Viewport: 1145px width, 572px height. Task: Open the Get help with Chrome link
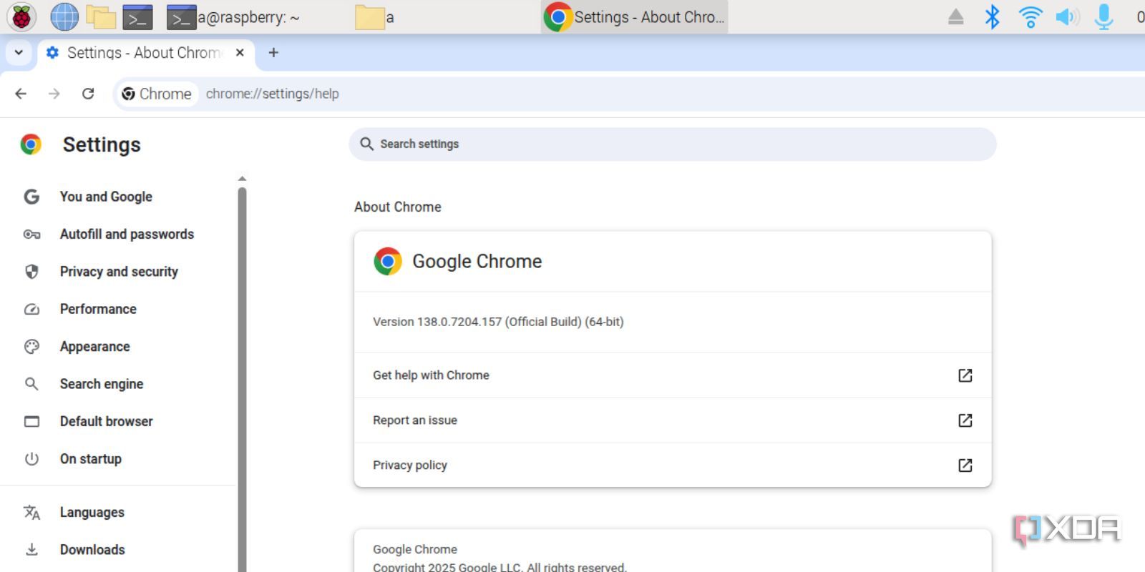pos(673,375)
